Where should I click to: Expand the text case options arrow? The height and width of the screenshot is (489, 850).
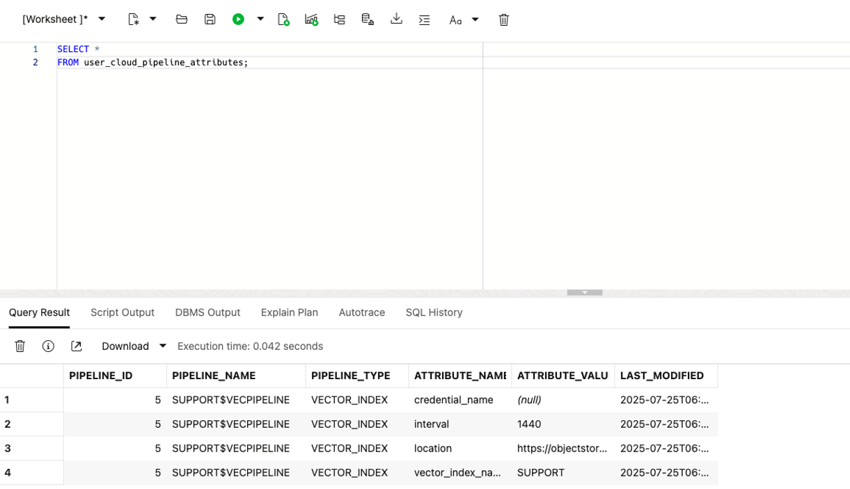tap(475, 19)
